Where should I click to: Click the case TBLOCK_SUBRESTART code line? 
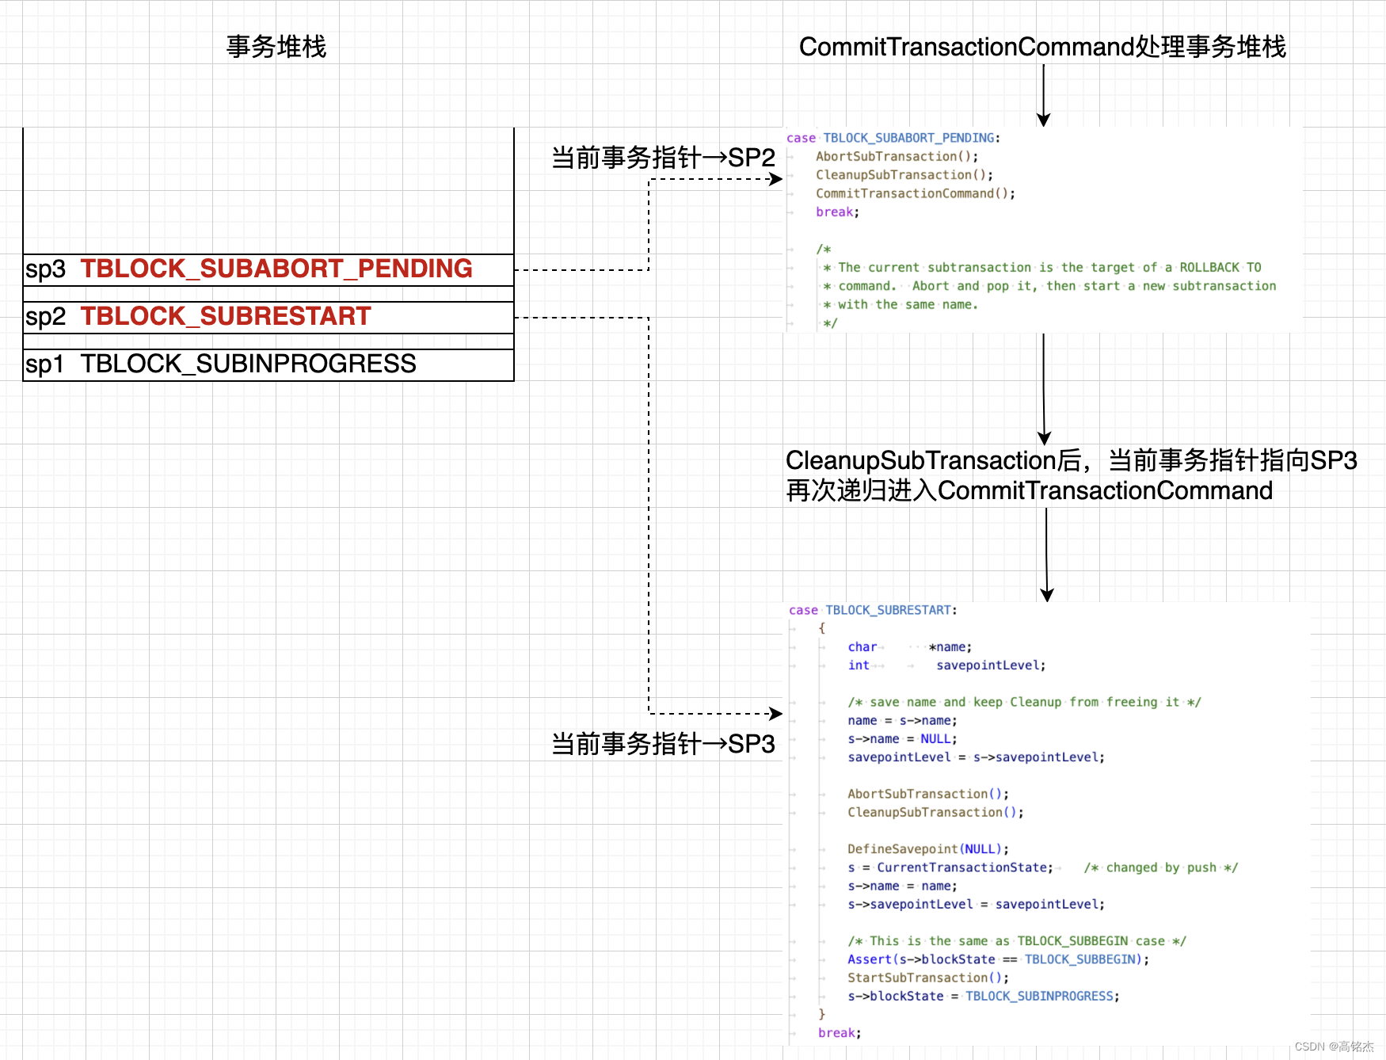pyautogui.click(x=873, y=610)
